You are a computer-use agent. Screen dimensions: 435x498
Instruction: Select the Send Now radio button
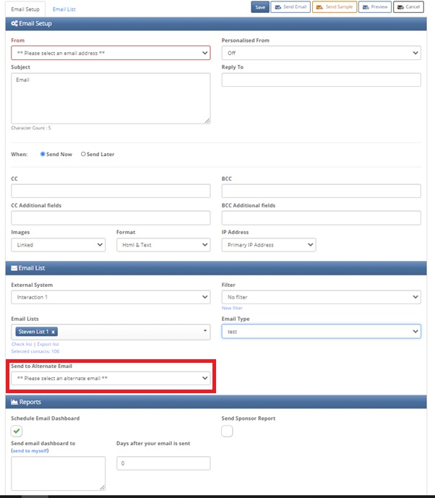[x=43, y=154]
